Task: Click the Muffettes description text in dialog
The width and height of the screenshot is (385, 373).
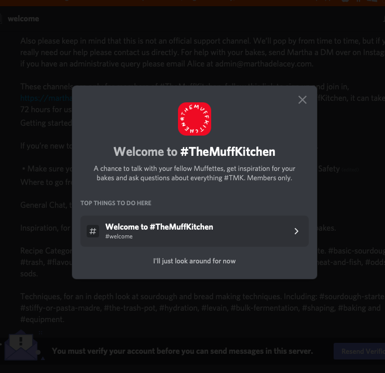Action: pyautogui.click(x=195, y=173)
